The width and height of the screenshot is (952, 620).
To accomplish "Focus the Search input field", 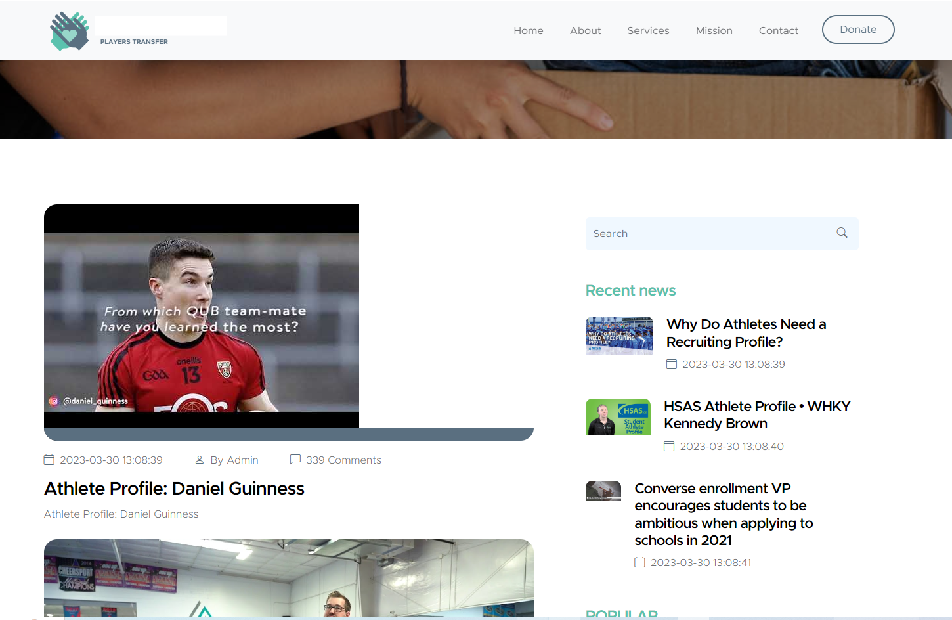I will click(x=709, y=234).
